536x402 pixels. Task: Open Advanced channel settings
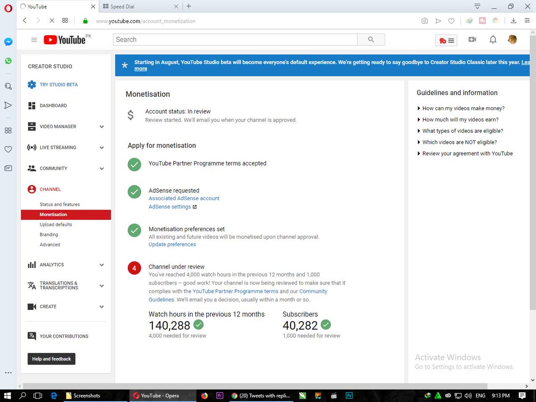tap(50, 244)
